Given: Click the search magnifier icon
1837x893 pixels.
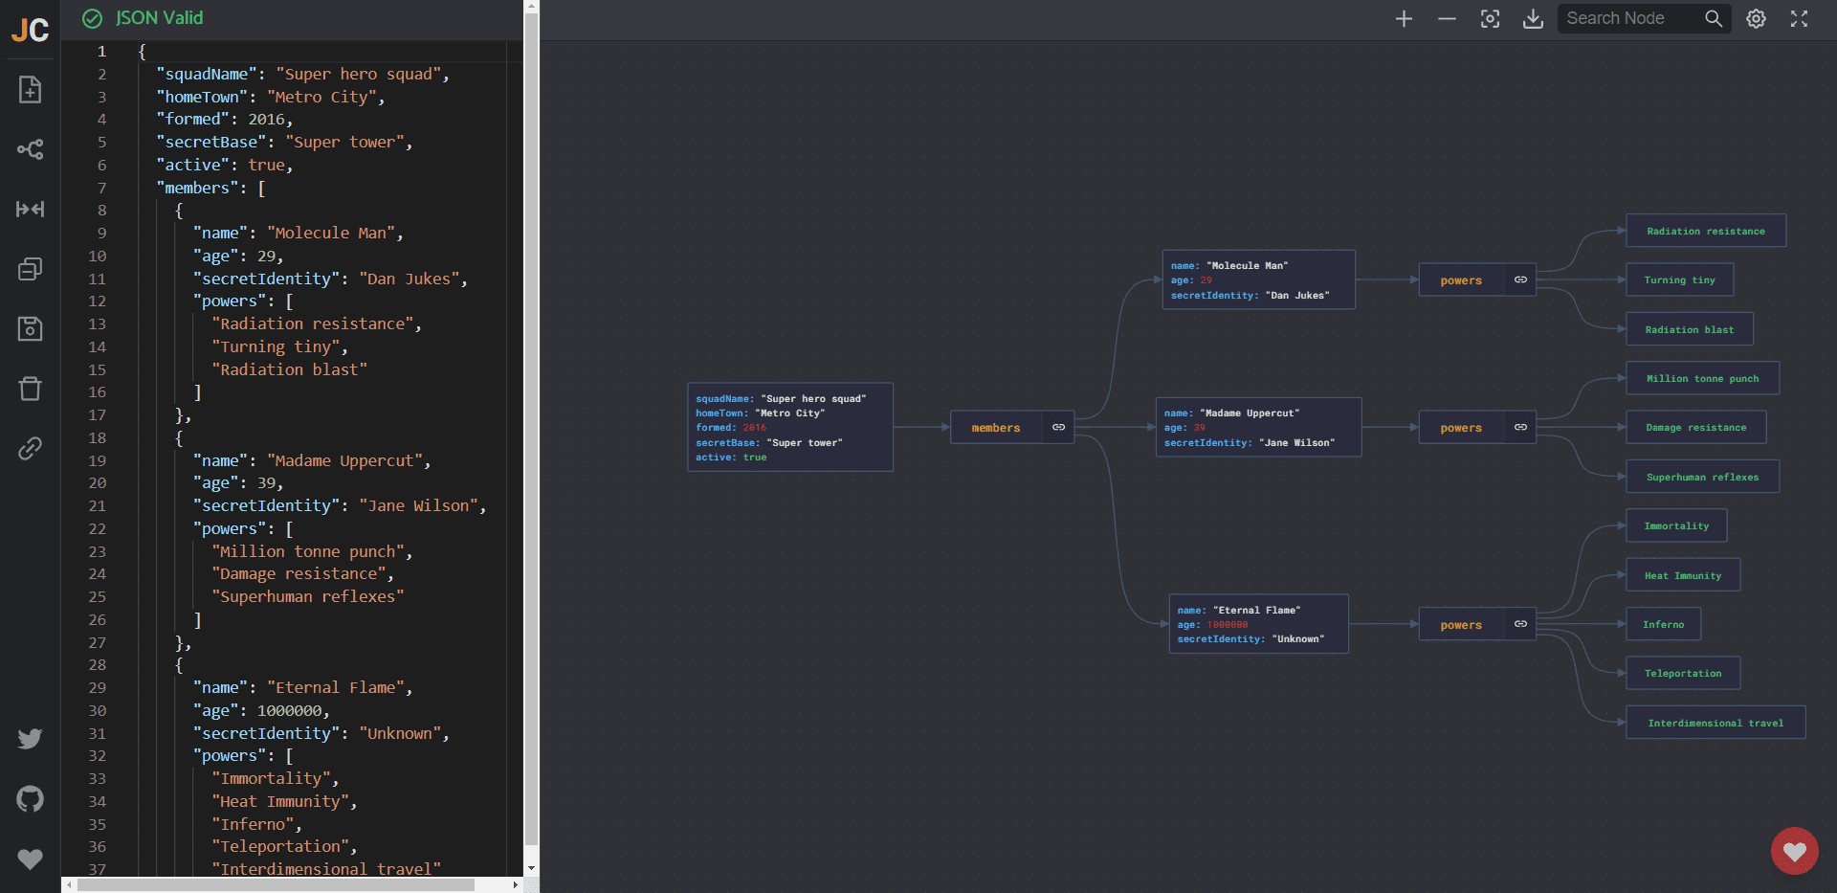Looking at the screenshot, I should tap(1714, 18).
